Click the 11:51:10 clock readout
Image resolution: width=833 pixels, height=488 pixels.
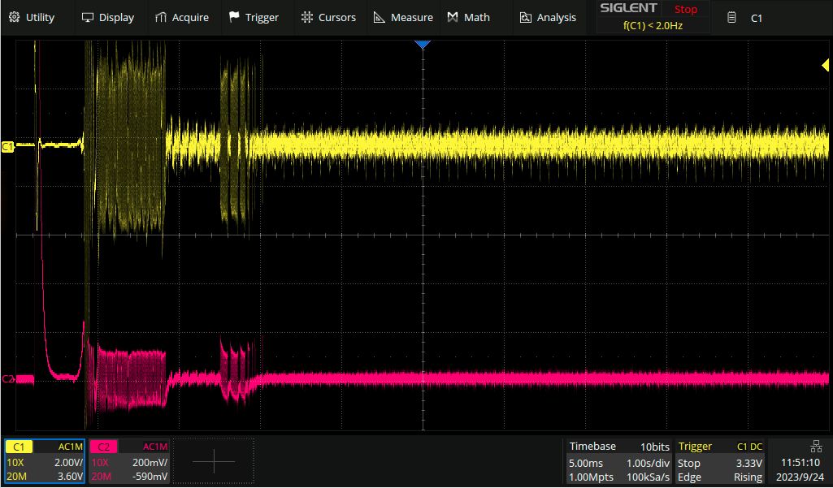coord(800,463)
